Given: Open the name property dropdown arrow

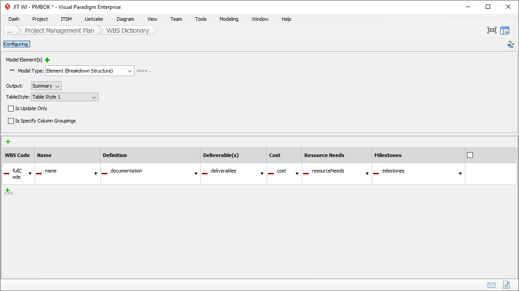Looking at the screenshot, I should click(x=96, y=174).
